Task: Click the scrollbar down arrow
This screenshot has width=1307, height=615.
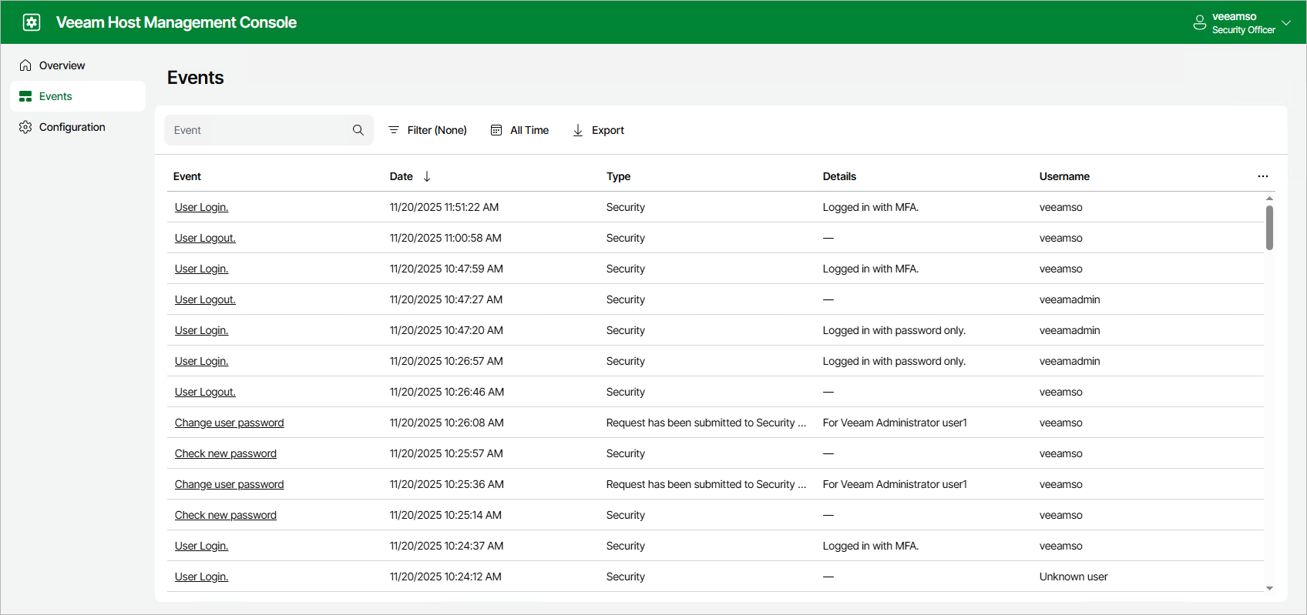Action: (x=1269, y=588)
